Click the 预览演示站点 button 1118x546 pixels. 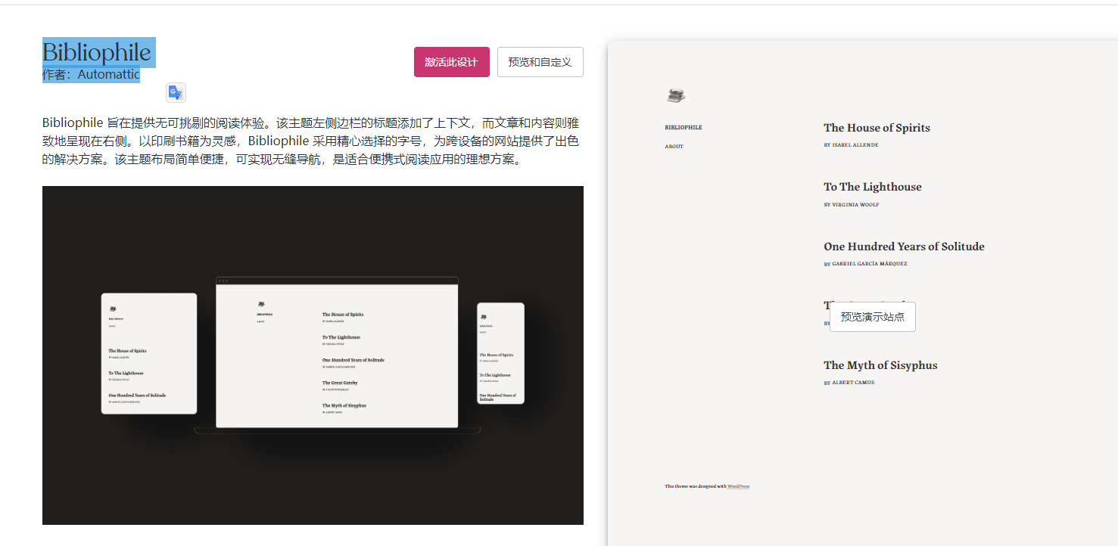[x=873, y=317]
